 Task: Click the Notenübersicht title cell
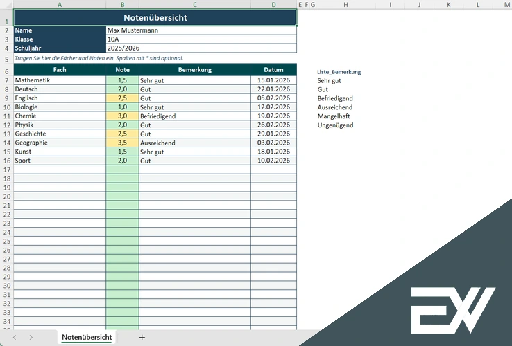(155, 17)
